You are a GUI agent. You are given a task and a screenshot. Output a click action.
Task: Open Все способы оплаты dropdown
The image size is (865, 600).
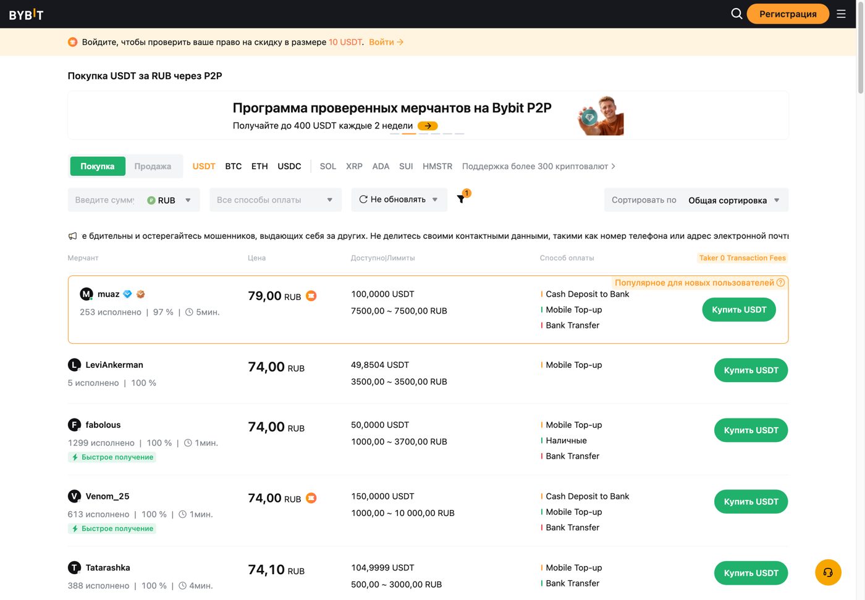[x=276, y=200]
